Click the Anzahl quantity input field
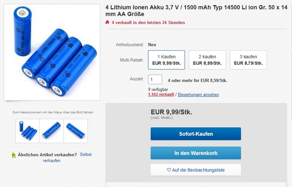The height and width of the screenshot is (187, 292). (155, 79)
